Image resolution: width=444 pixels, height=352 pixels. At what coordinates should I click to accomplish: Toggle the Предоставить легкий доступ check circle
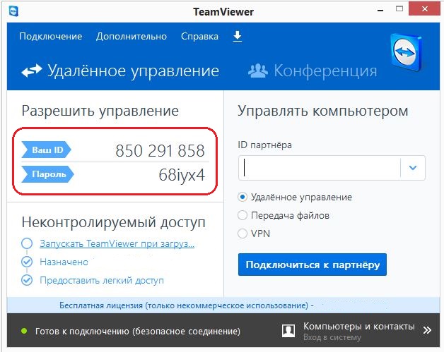[x=27, y=280]
